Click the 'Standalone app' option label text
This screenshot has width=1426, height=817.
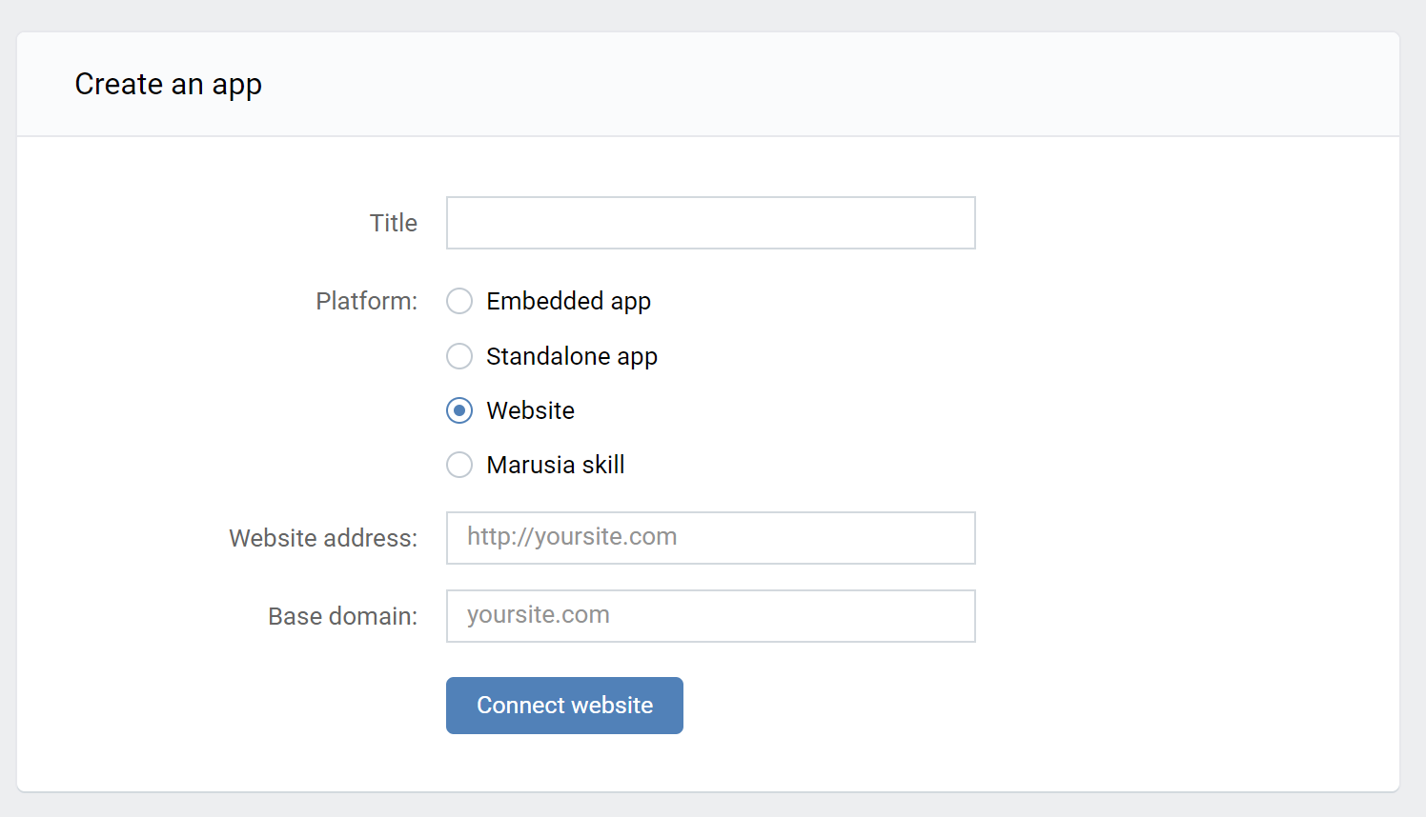click(572, 356)
